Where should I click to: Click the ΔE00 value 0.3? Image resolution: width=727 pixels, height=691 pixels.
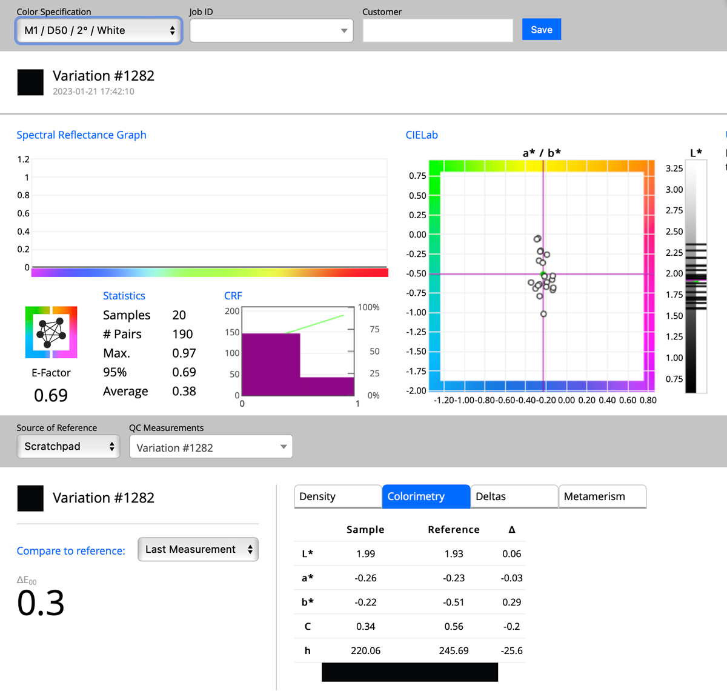click(x=41, y=603)
